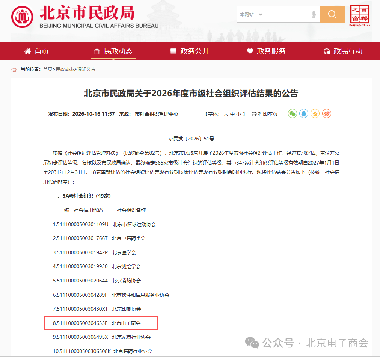Image resolution: width=380 pixels, height=358 pixels.
Task: Click the row 北京软件和信息服务业协会
Action: coord(111,295)
